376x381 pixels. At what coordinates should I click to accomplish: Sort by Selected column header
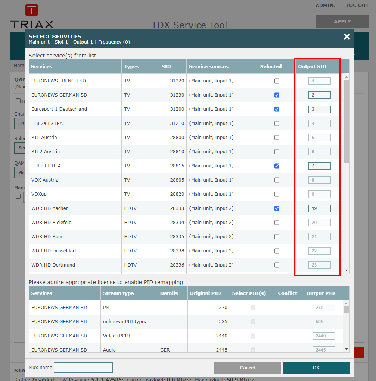[x=271, y=67]
